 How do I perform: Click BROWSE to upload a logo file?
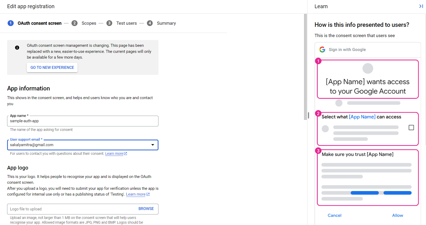pyautogui.click(x=146, y=209)
